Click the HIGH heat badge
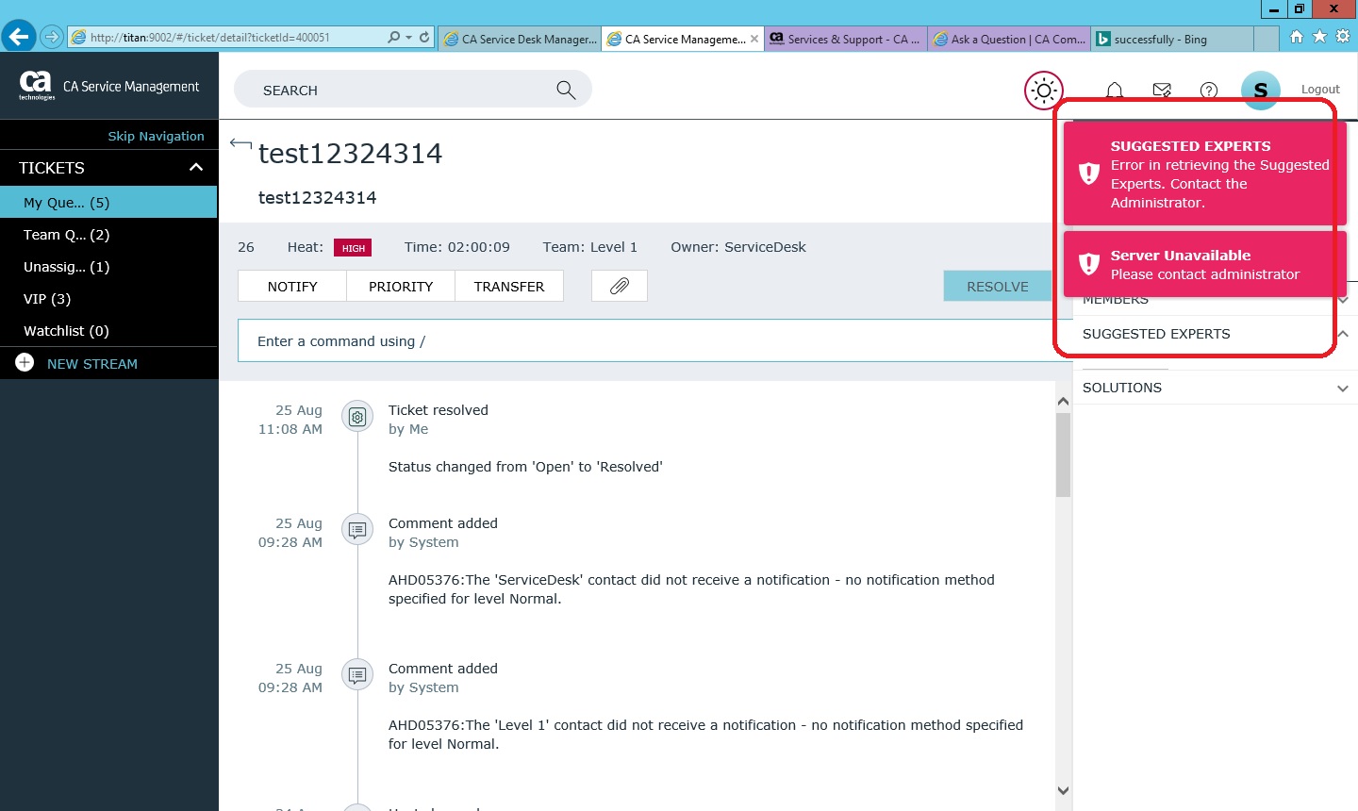Viewport: 1358px width, 811px height. (x=353, y=247)
